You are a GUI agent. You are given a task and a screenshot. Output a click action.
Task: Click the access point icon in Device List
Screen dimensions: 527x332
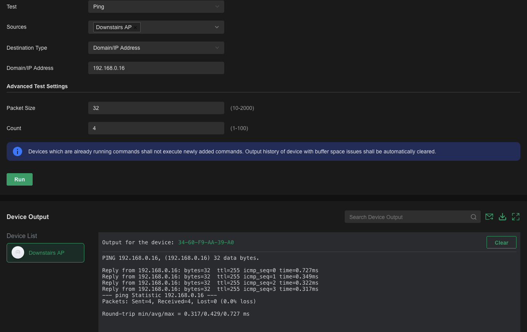[18, 253]
